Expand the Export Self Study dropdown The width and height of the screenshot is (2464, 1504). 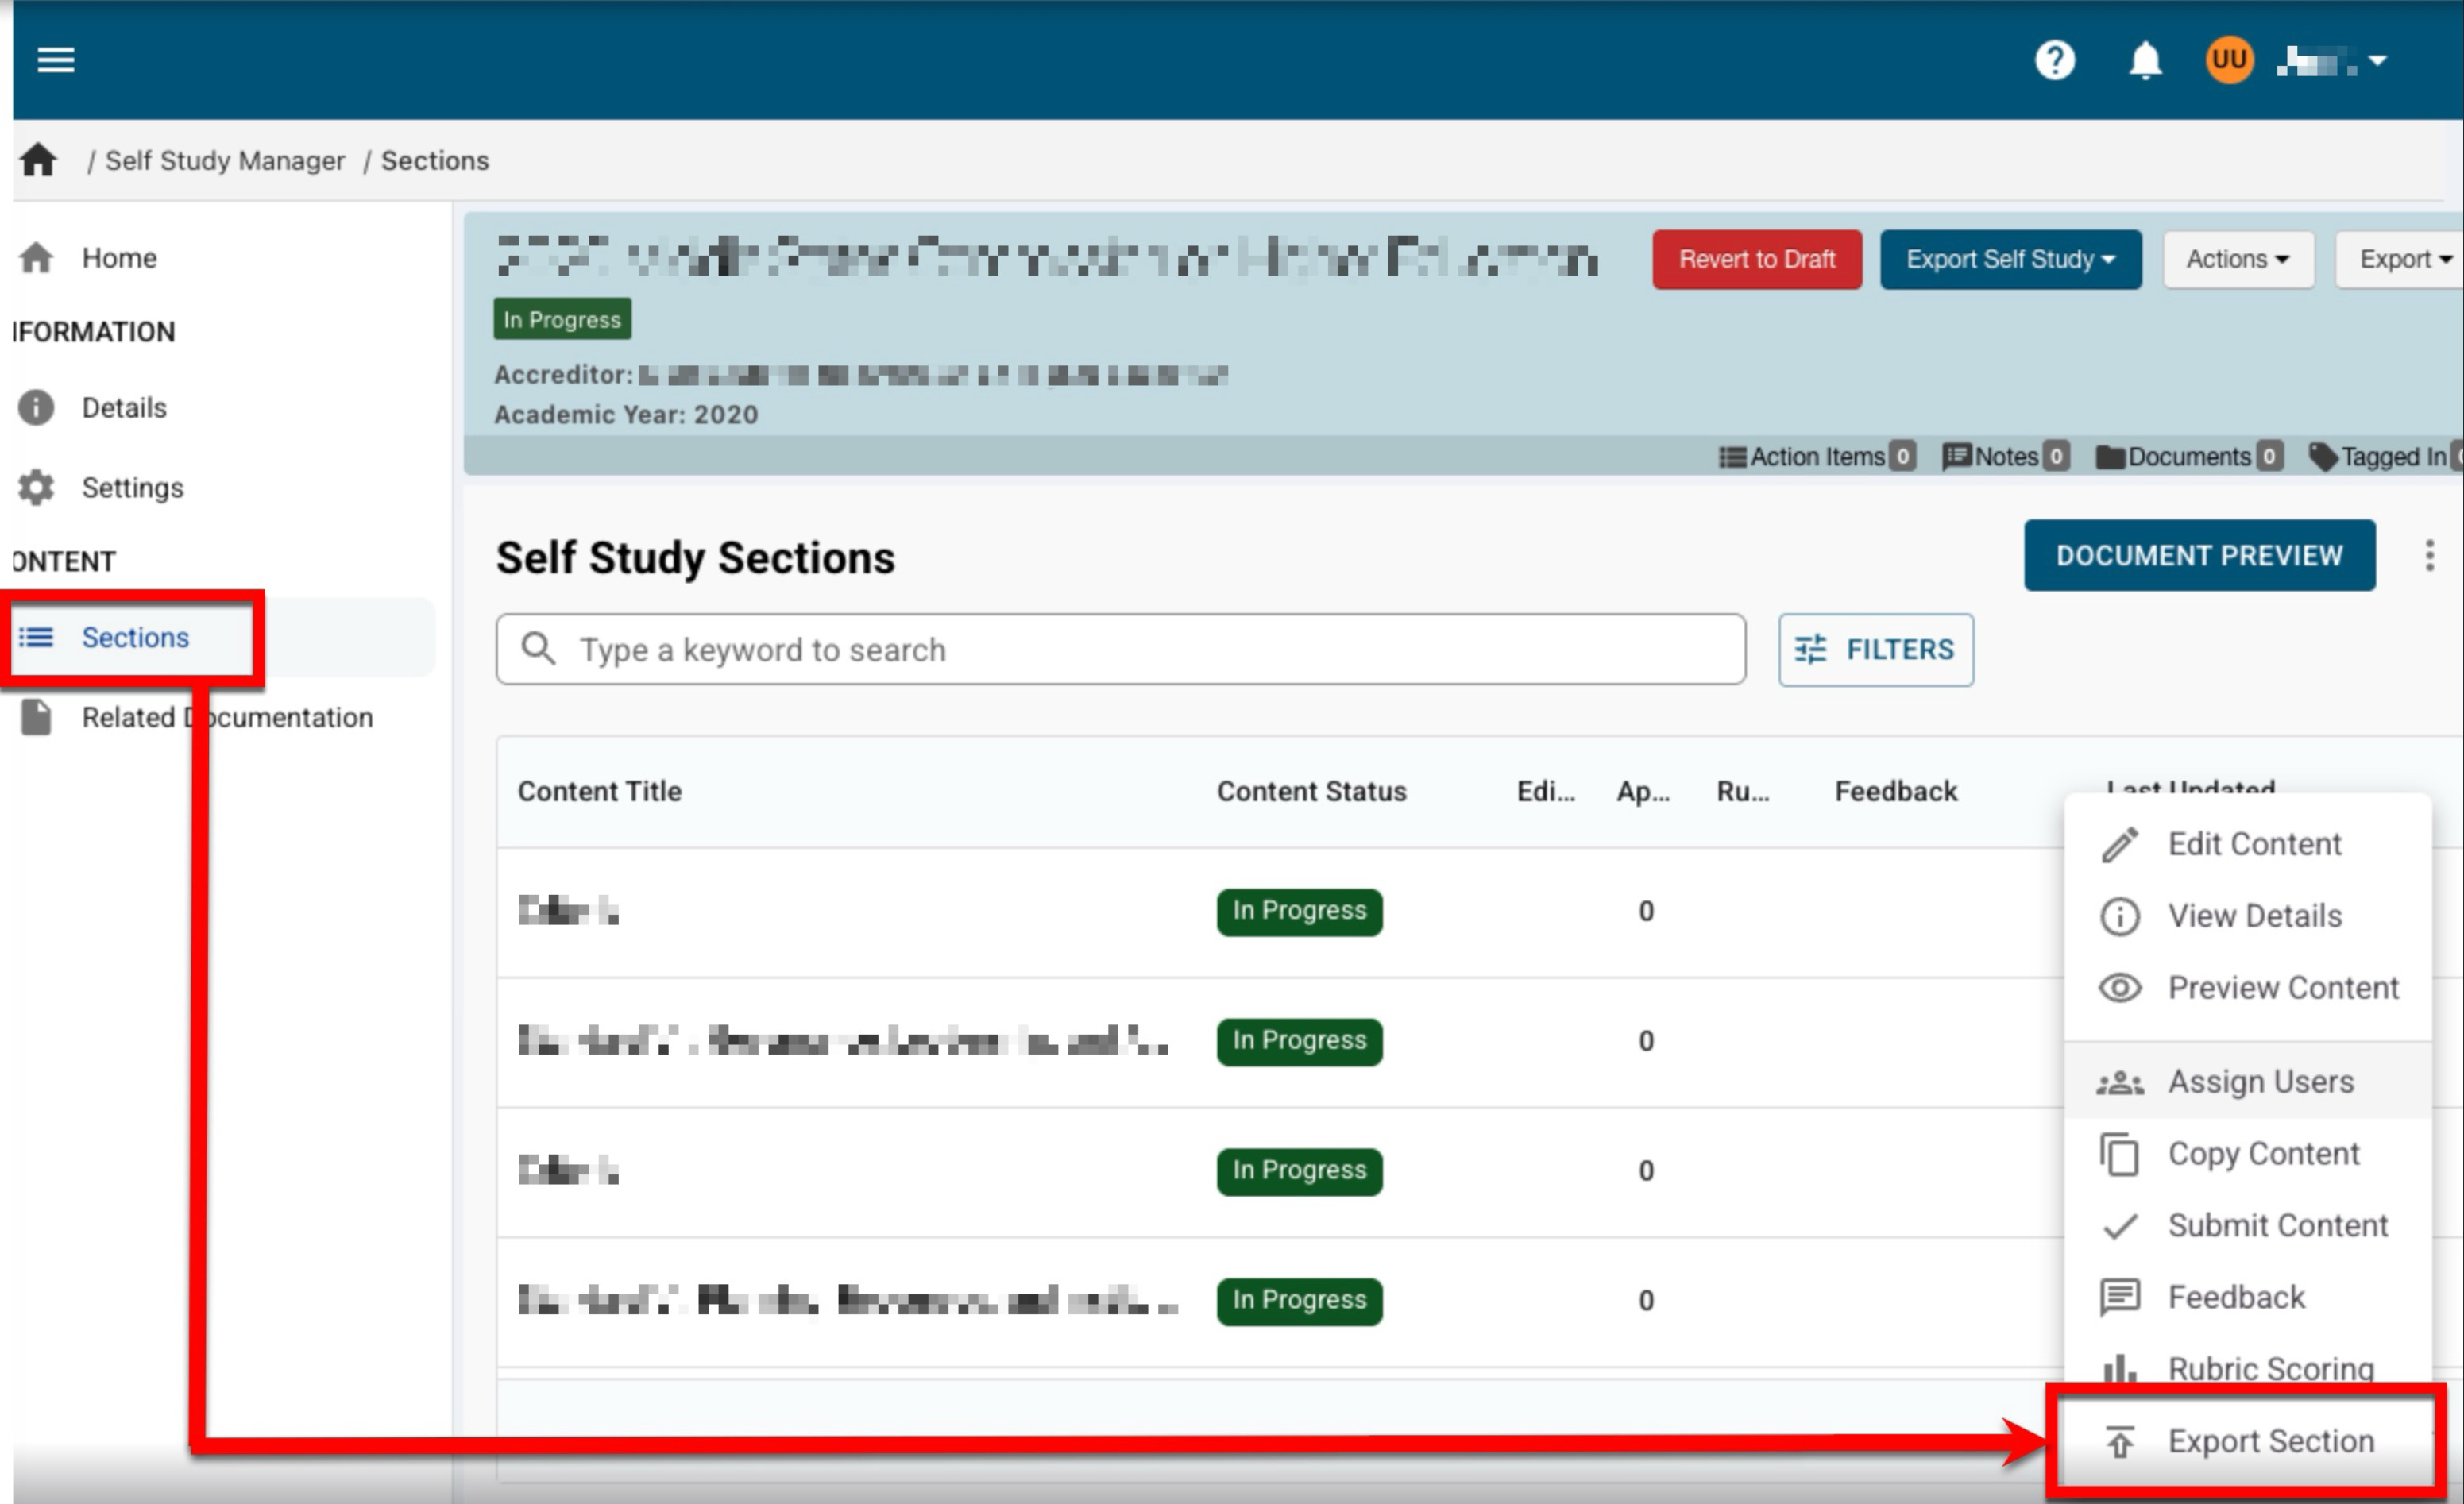[2010, 260]
